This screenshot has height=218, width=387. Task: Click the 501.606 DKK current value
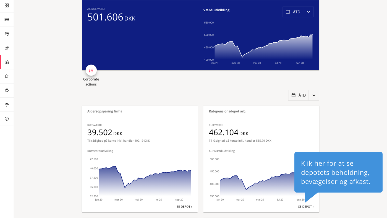111,17
